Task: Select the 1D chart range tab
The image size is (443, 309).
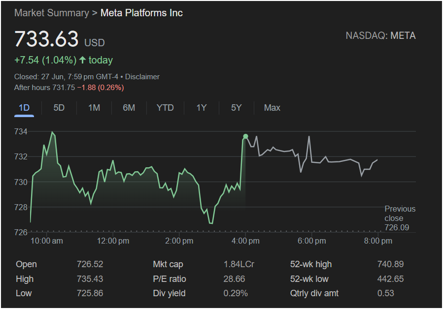Action: (x=24, y=108)
